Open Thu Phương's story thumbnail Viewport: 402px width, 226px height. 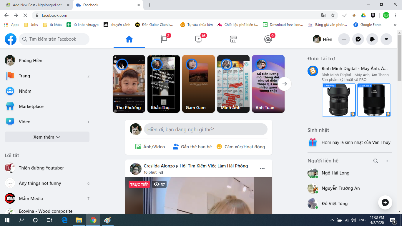129,84
